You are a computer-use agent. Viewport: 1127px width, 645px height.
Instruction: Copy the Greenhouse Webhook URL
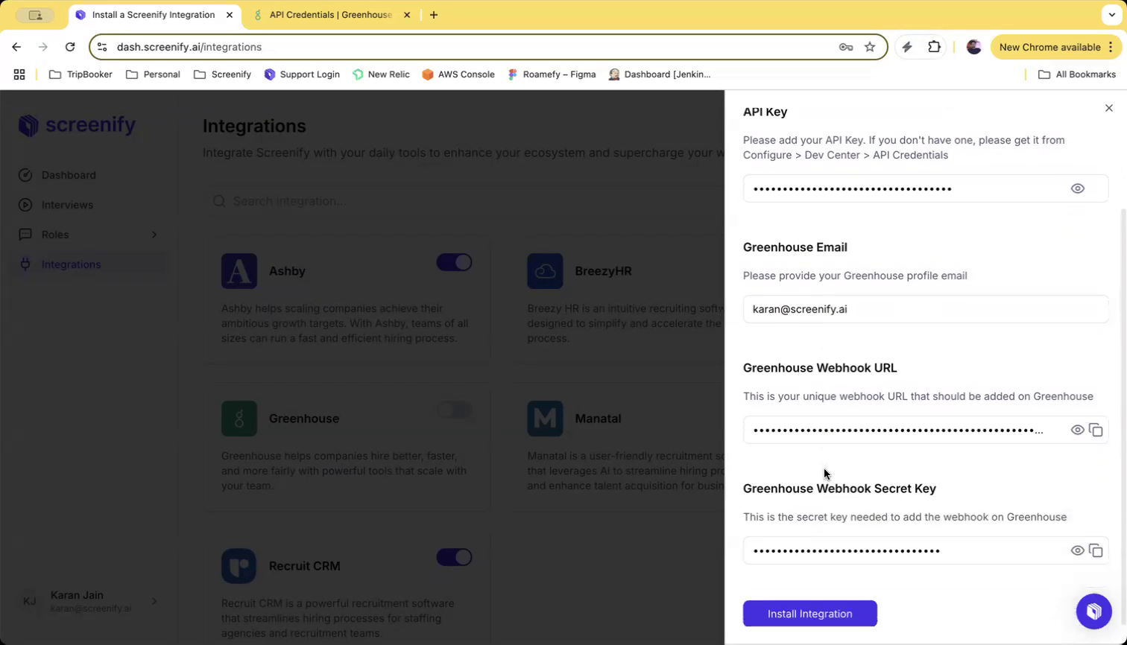[1096, 430]
